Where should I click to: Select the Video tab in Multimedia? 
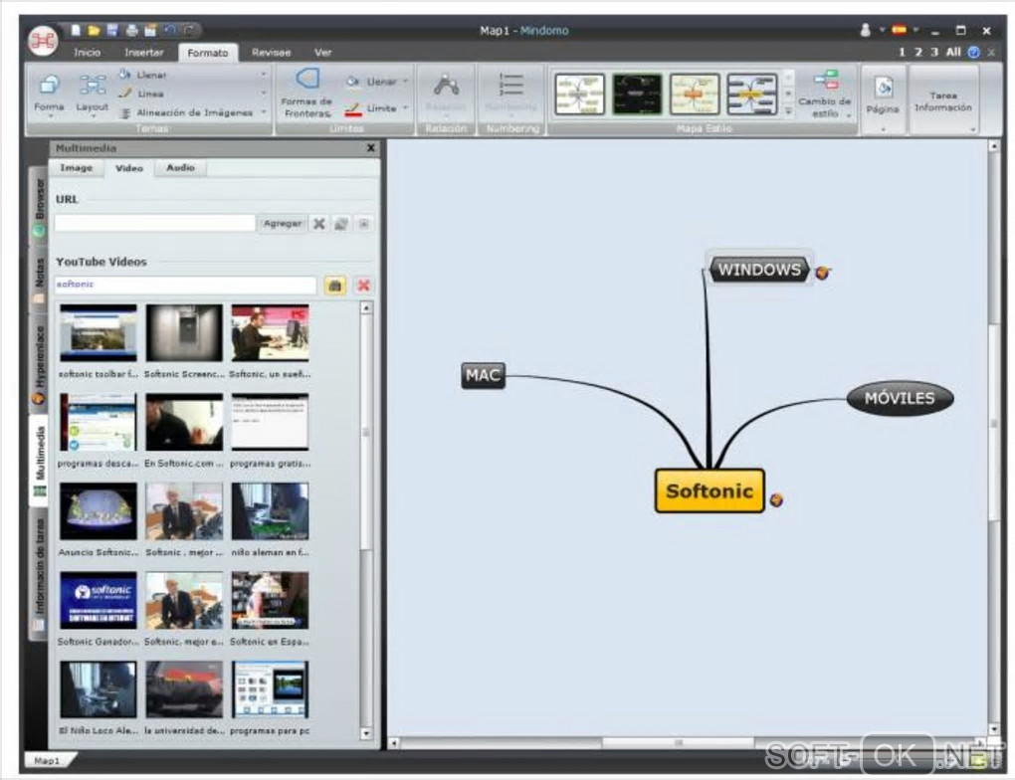coord(128,168)
